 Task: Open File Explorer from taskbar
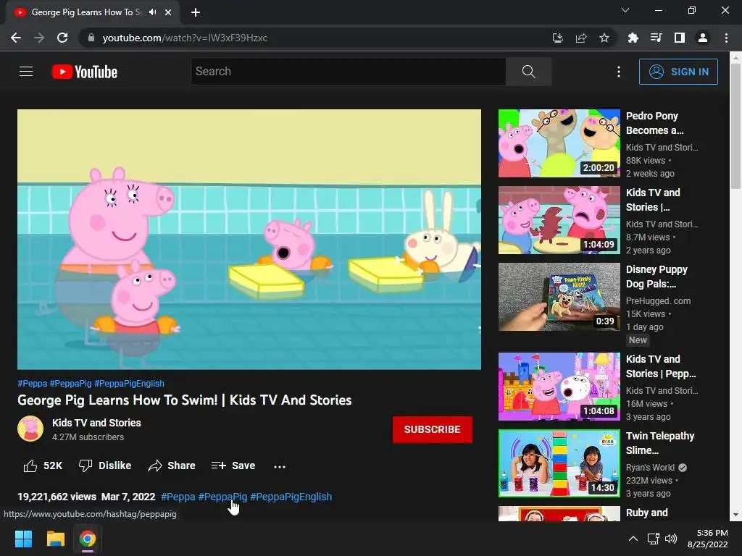click(x=55, y=539)
